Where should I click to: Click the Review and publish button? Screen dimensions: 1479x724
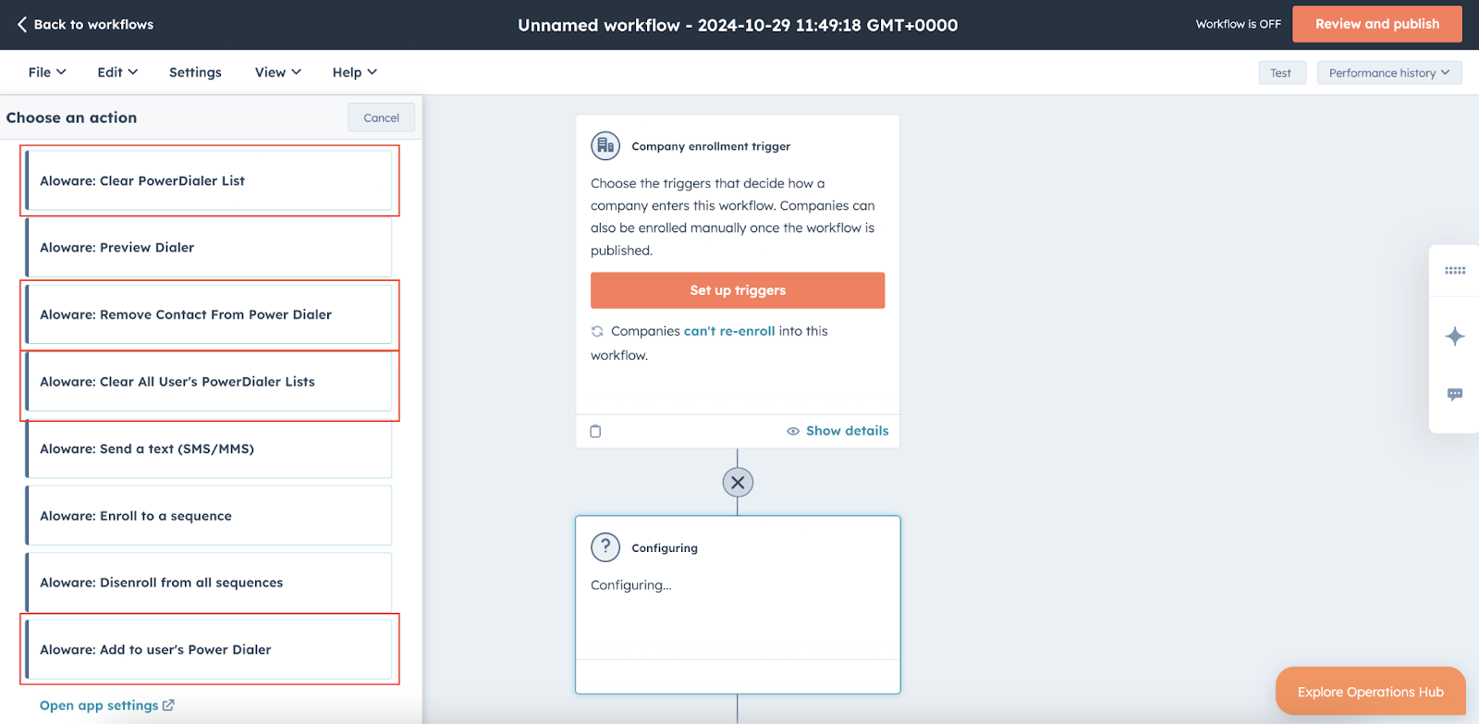coord(1377,24)
